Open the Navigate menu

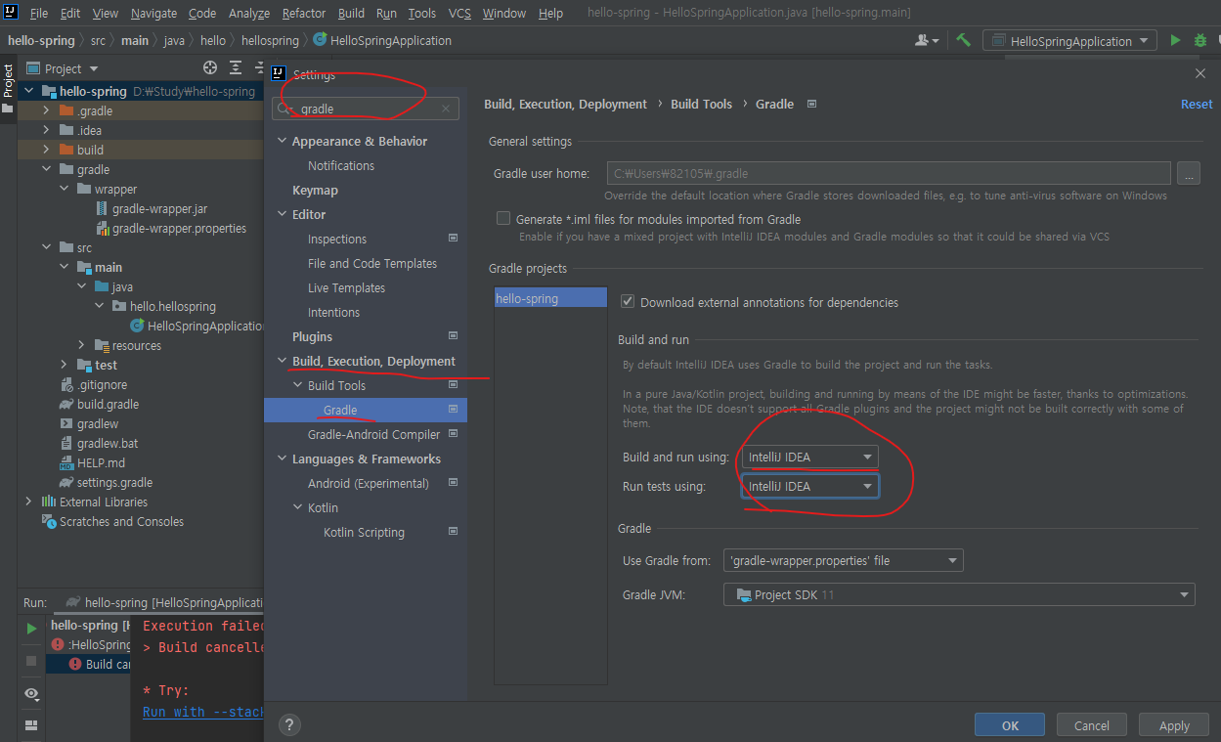[x=153, y=13]
